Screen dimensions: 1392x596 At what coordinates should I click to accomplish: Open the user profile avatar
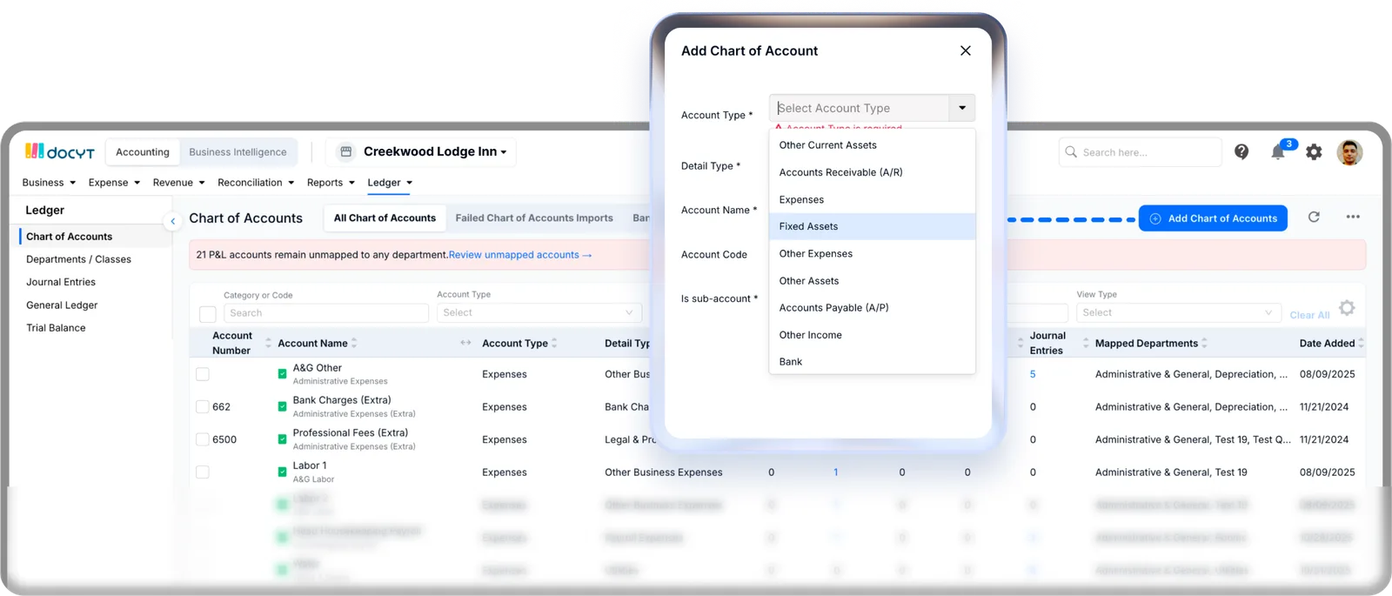pyautogui.click(x=1349, y=152)
